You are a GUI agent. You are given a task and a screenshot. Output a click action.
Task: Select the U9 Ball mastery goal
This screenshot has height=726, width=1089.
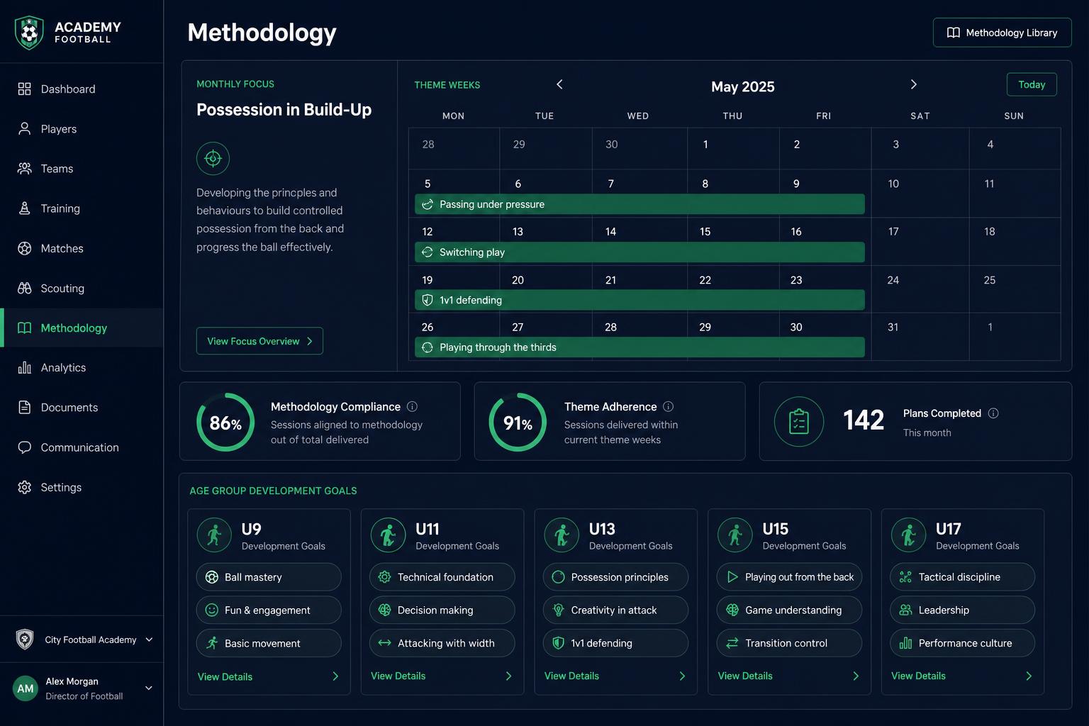(x=269, y=577)
